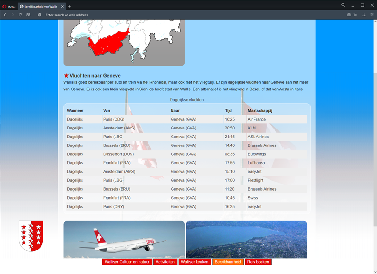Select the Air France cell
Screen dimensions: 377x274
pos(277,120)
